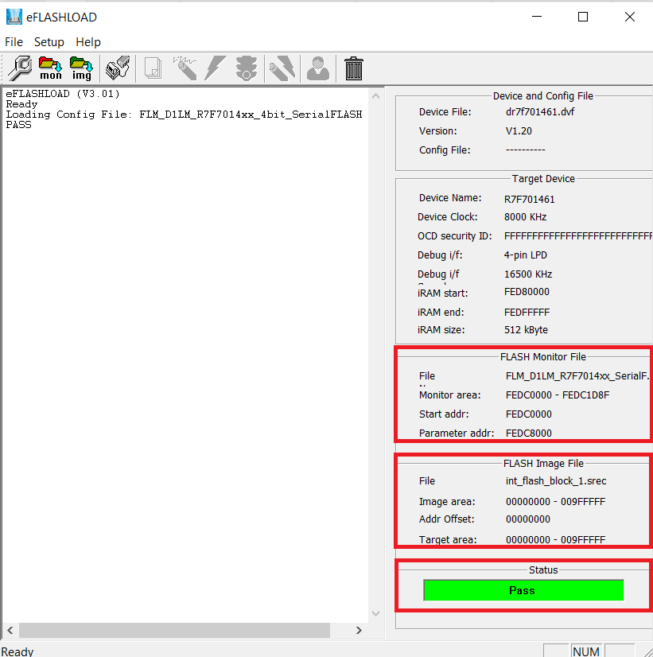The width and height of the screenshot is (653, 657).
Task: Click start addr value FEDC0000
Action: (x=529, y=414)
